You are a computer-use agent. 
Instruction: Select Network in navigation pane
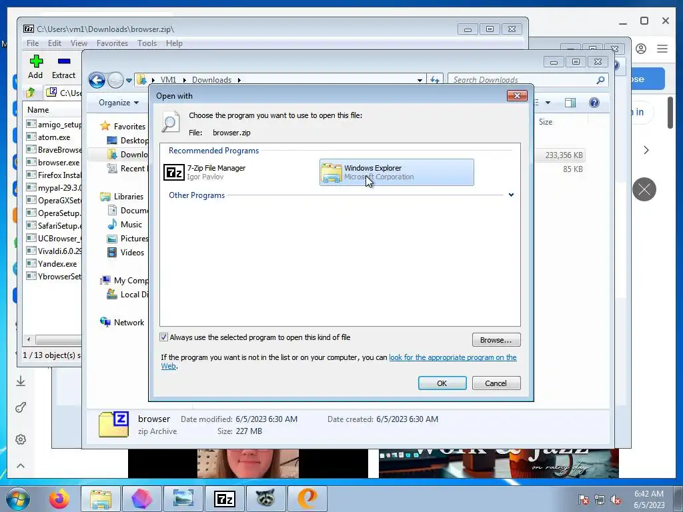point(129,323)
